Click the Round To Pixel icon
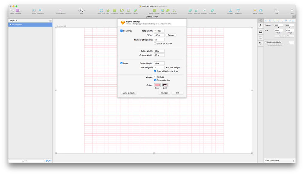The image size is (304, 175). (154, 10)
